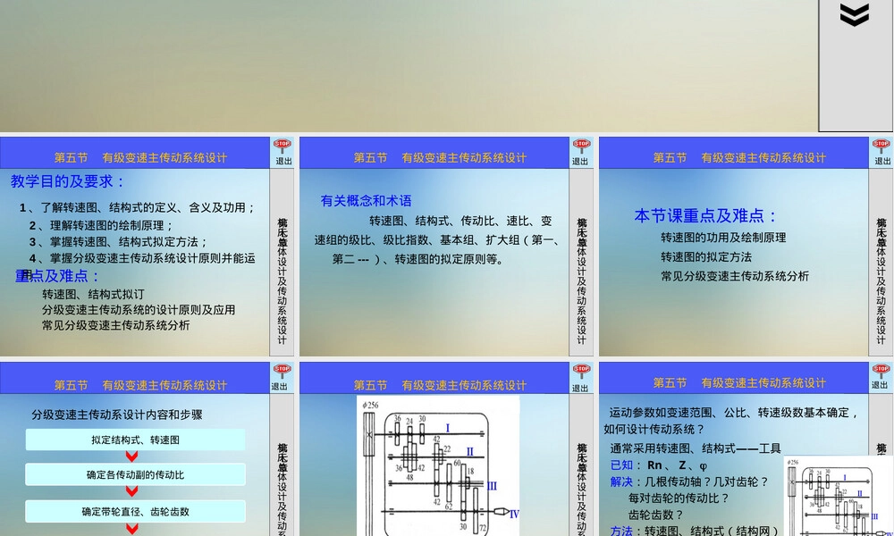Click text 转速图的拟定方法
The image size is (894, 536).
tap(706, 257)
